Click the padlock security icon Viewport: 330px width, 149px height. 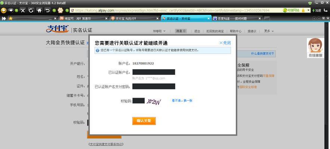(303, 10)
